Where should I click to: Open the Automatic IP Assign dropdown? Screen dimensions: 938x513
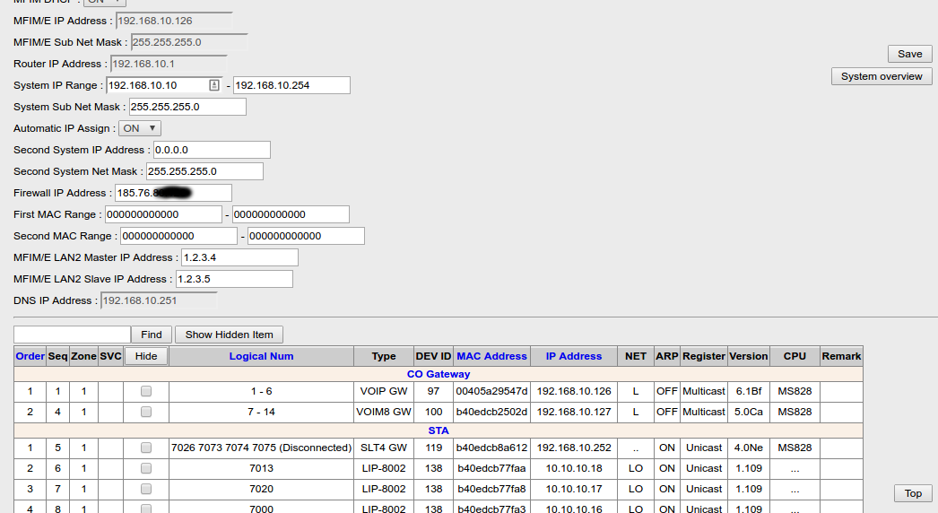click(x=140, y=128)
